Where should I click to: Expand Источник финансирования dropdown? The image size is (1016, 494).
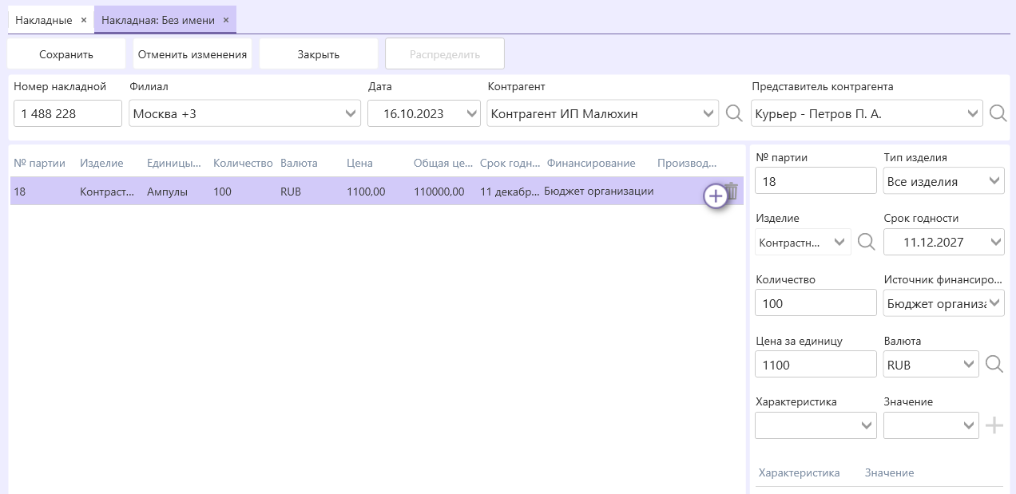[995, 303]
